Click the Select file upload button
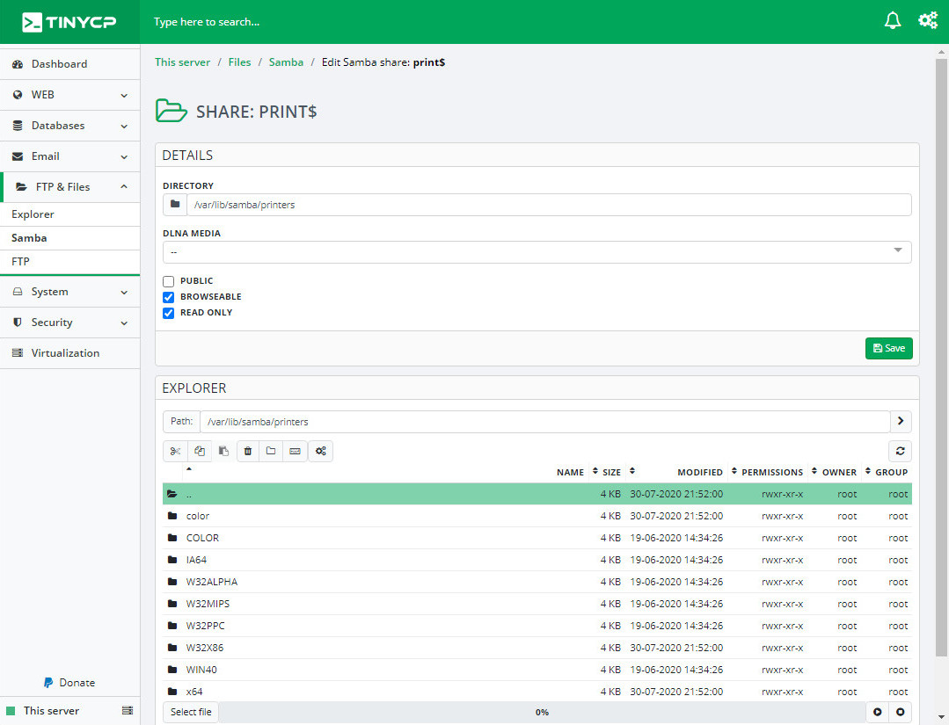Image resolution: width=949 pixels, height=725 pixels. [x=191, y=712]
